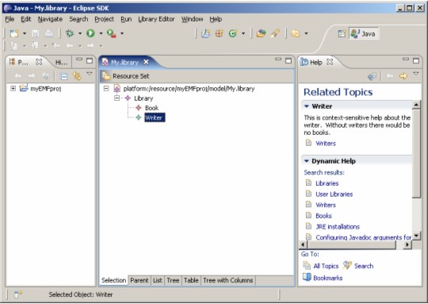Click the Help horizontal scrollbar right arrow
This screenshot has height=304, width=428.
pos(407,244)
